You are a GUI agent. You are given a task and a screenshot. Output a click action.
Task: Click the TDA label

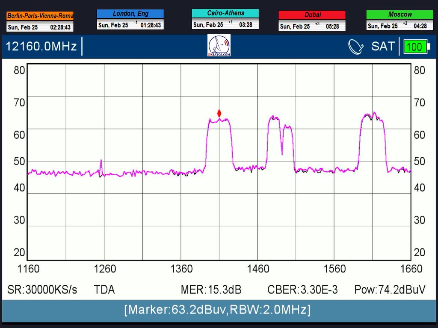[104, 290]
